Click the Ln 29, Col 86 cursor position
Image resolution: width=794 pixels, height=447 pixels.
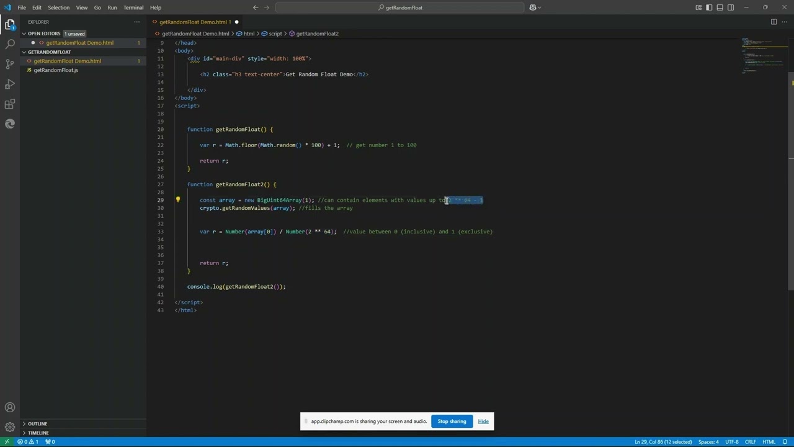pos(663,442)
